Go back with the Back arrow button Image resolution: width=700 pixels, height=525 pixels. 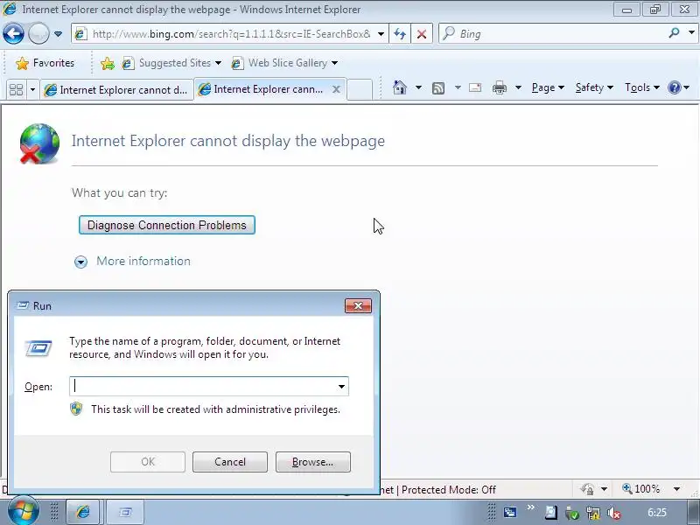tap(13, 33)
